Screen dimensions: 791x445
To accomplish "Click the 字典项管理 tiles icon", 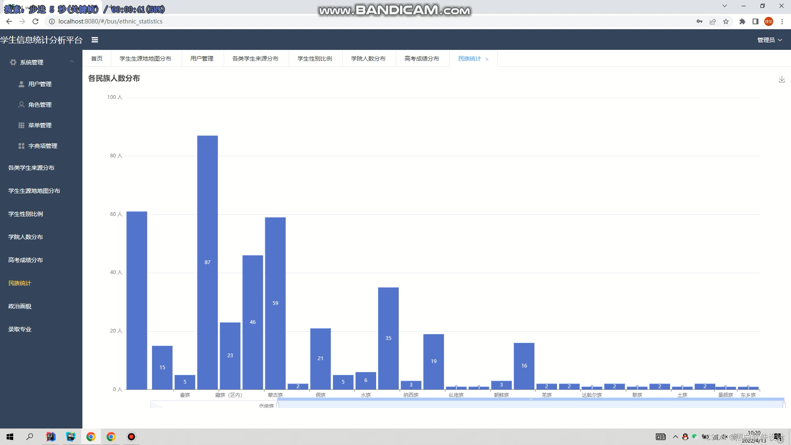I will pyautogui.click(x=21, y=146).
